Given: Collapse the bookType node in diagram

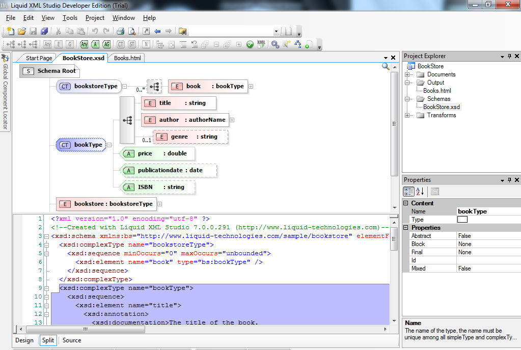Looking at the screenshot, I should click(109, 145).
